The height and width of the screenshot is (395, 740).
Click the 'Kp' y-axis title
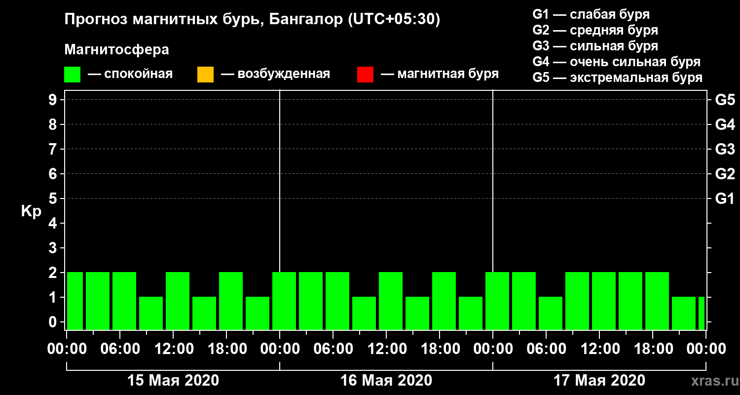pos(31,211)
